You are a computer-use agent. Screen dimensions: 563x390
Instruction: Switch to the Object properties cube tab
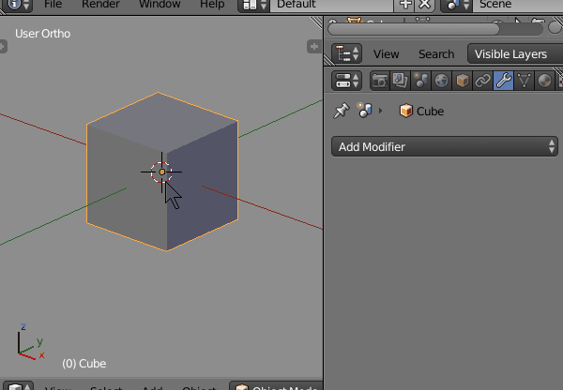pyautogui.click(x=462, y=81)
